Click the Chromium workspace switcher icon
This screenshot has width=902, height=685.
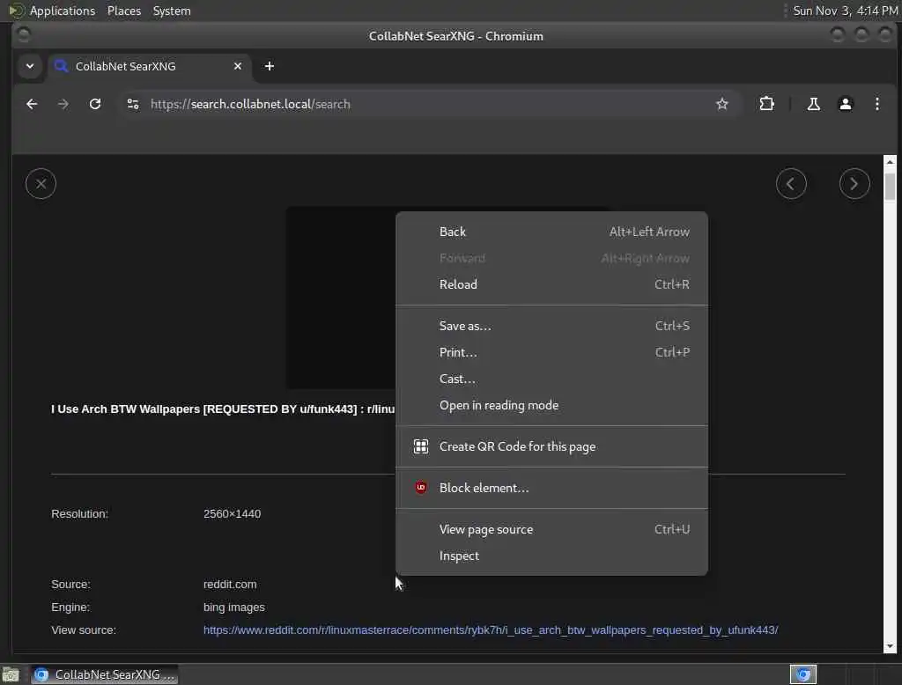[803, 674]
